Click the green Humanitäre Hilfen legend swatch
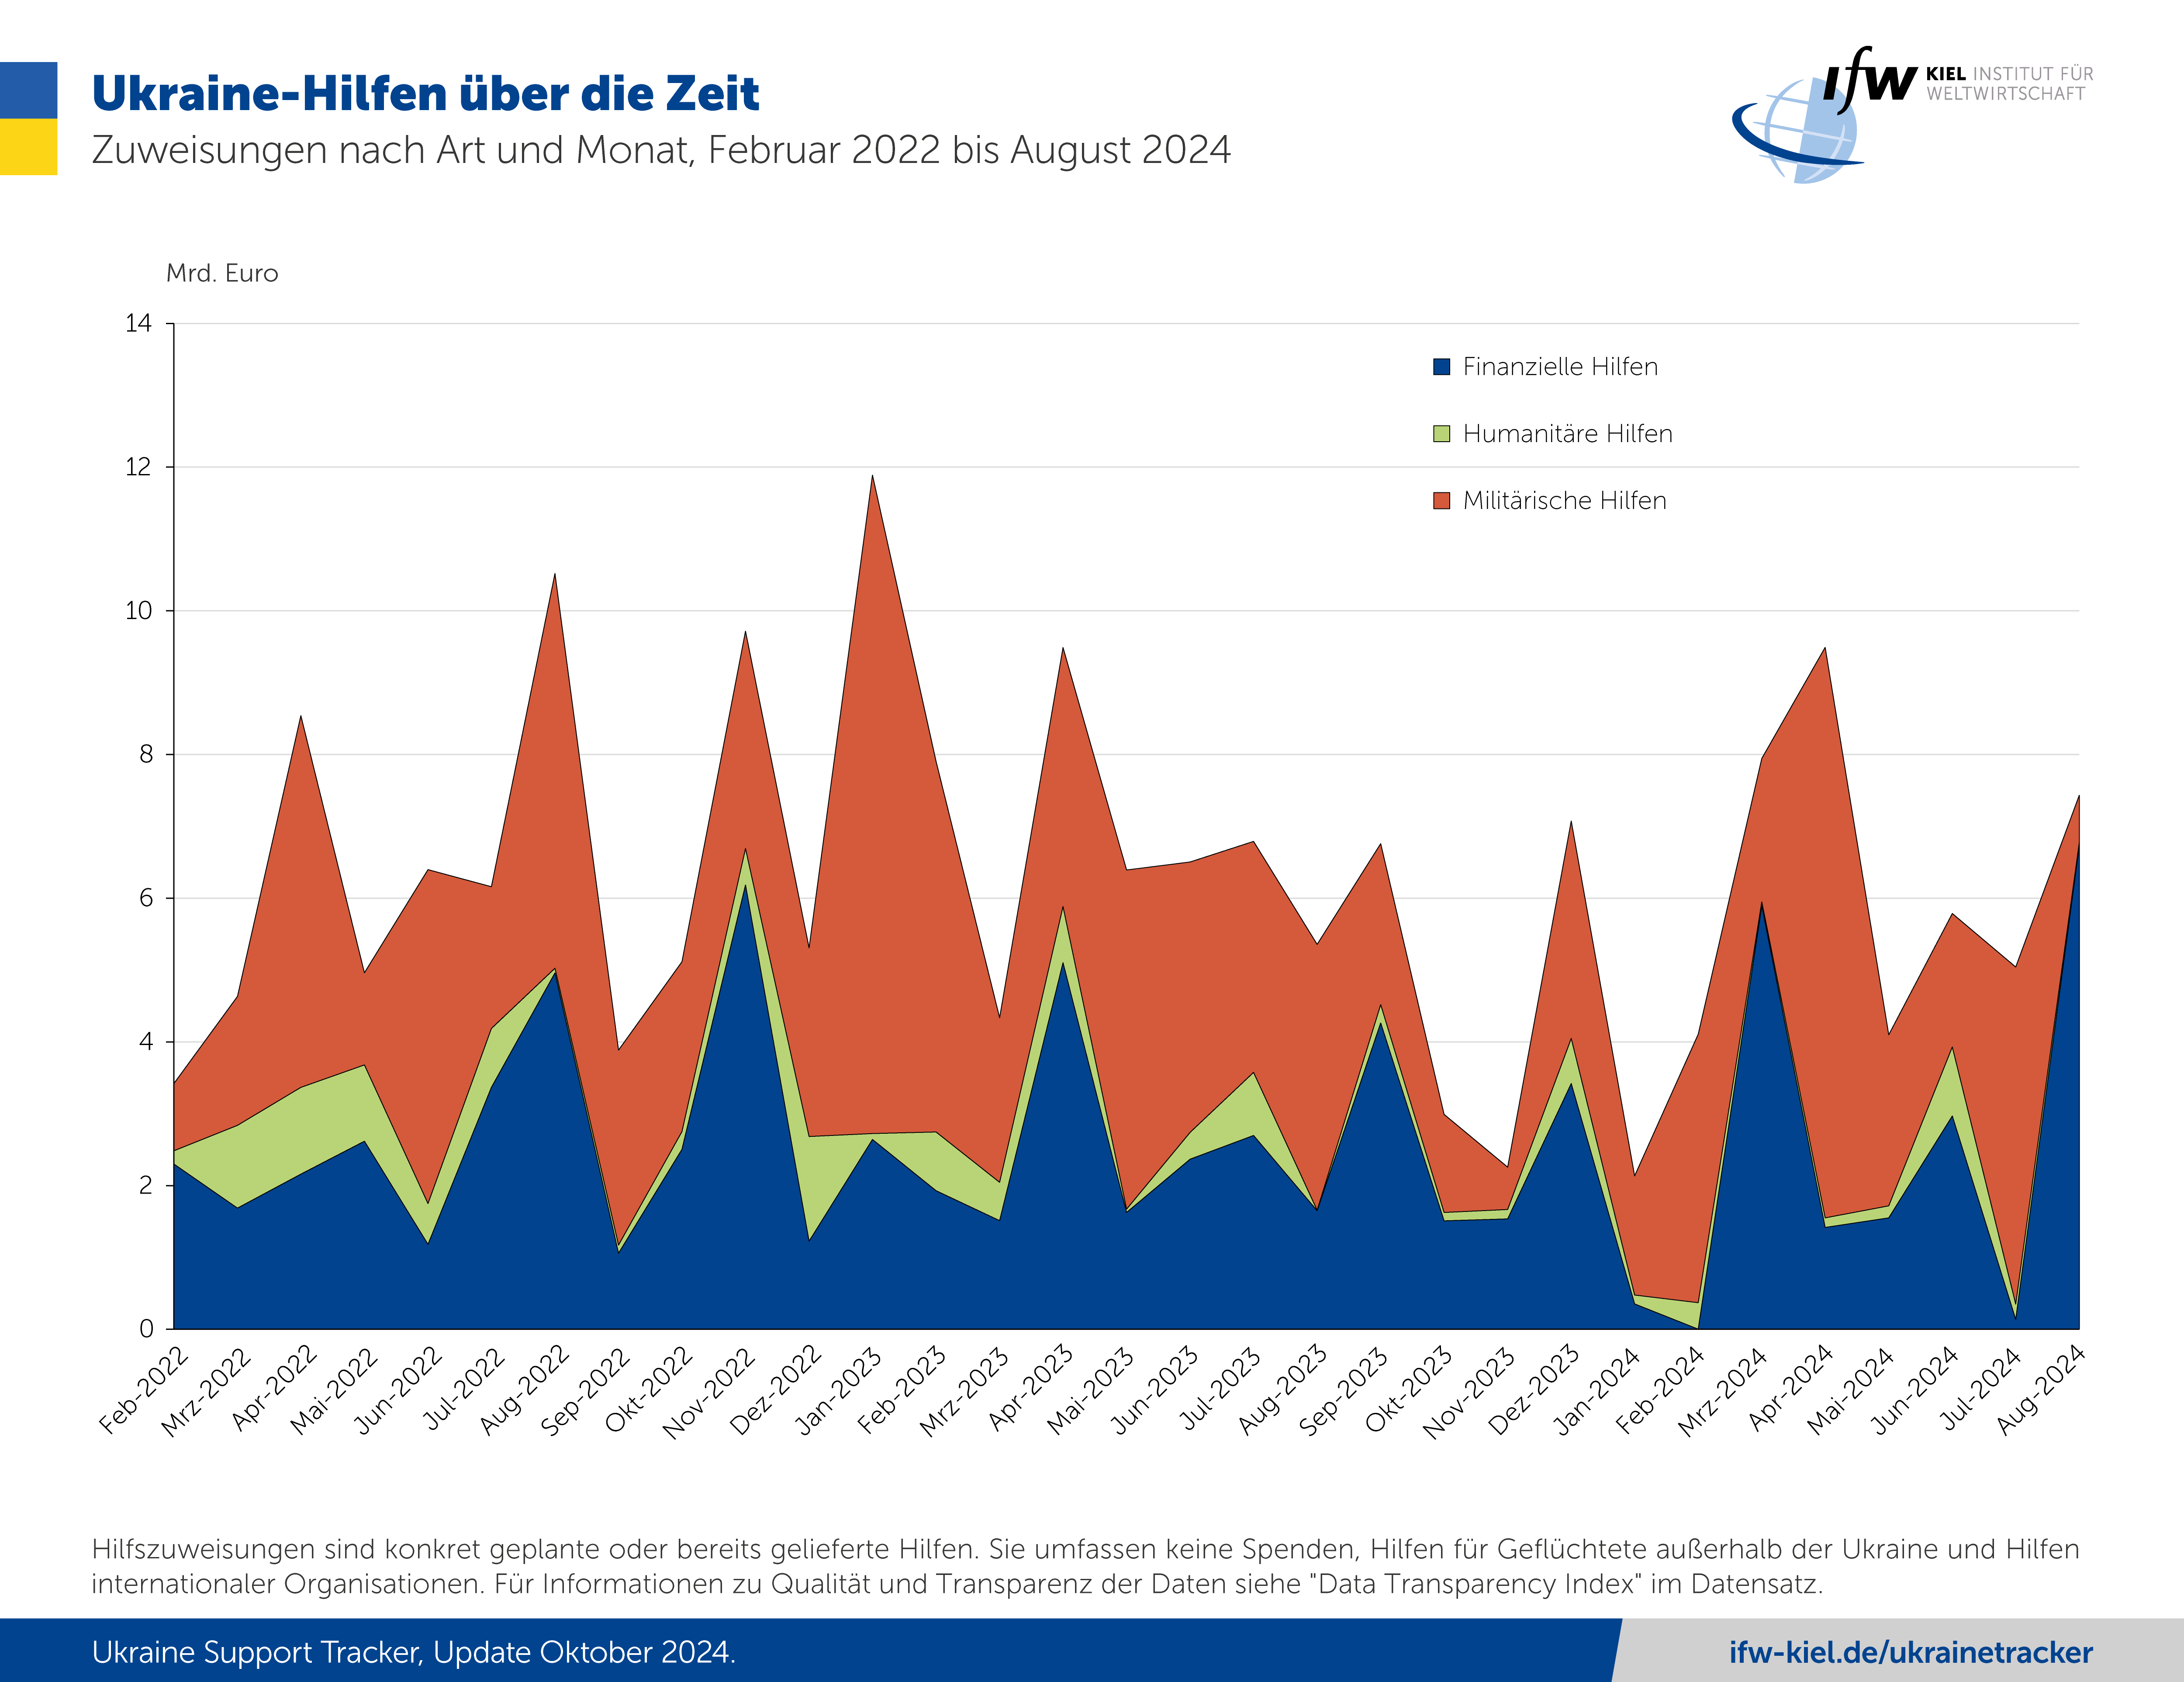 pos(1441,434)
